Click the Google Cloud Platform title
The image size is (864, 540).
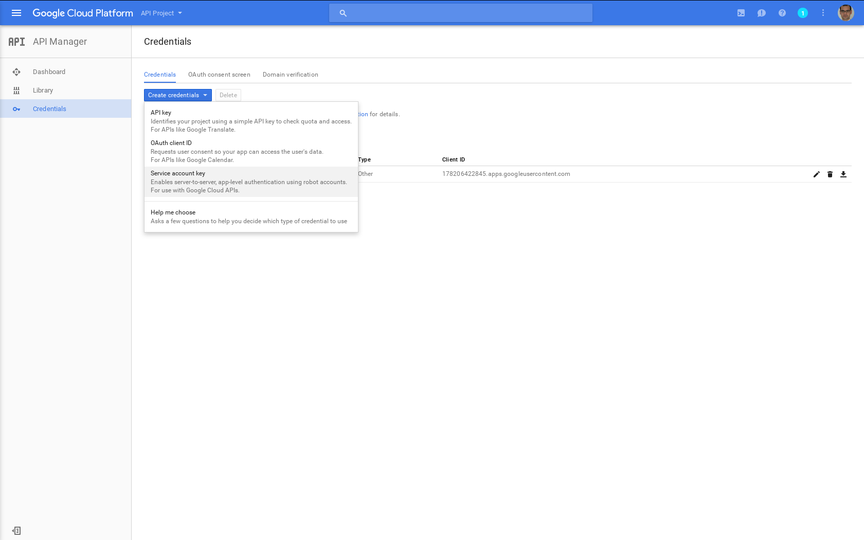(x=83, y=13)
